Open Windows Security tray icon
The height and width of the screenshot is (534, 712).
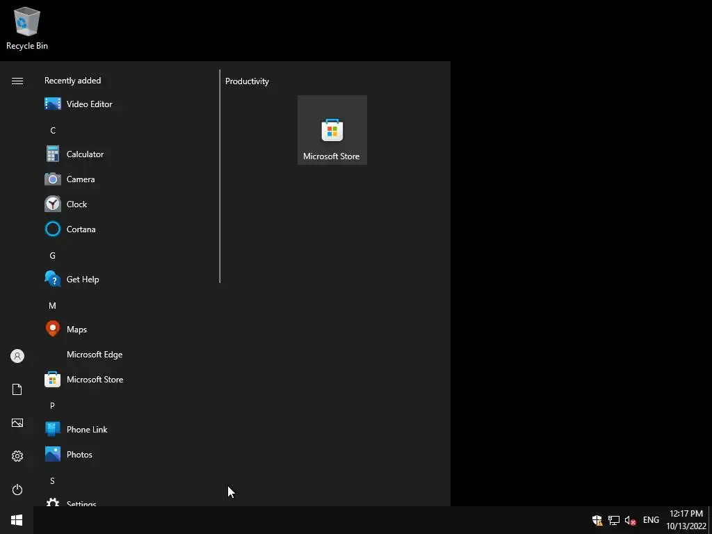(597, 520)
